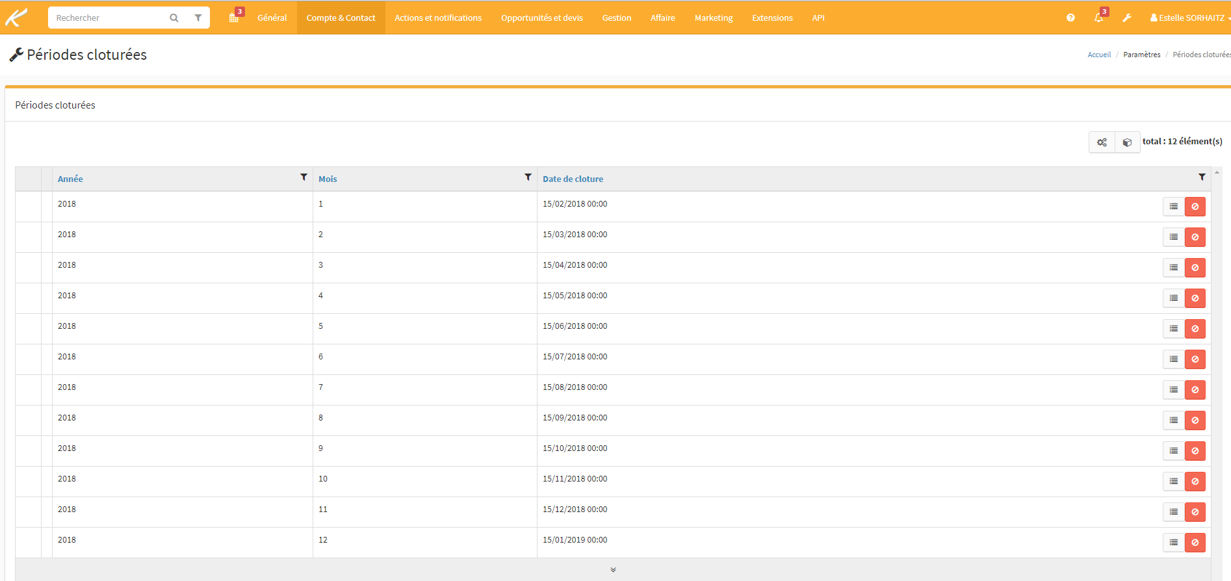This screenshot has height=581, width=1231.
Task: Click the Paramètres breadcrumb
Action: (x=1141, y=55)
